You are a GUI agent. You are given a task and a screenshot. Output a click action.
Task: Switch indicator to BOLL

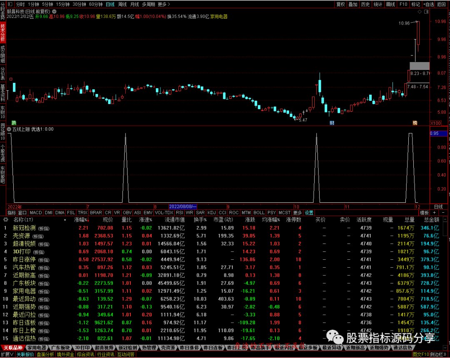pos(259,213)
